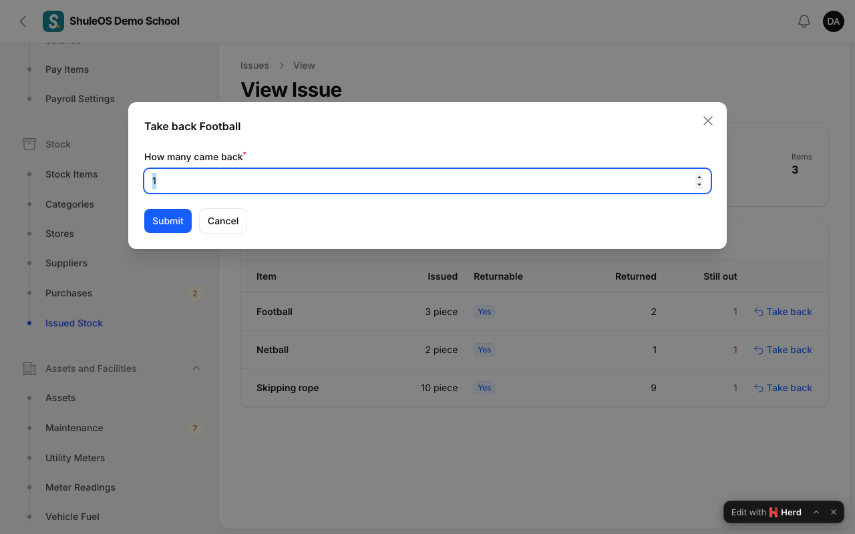This screenshot has width=855, height=534.
Task: Click the back arrow in the header
Action: pyautogui.click(x=23, y=21)
